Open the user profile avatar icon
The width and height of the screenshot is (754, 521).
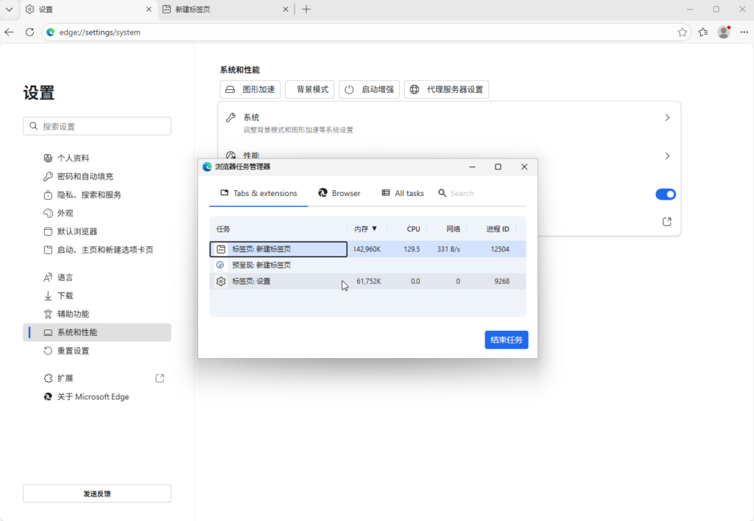724,32
